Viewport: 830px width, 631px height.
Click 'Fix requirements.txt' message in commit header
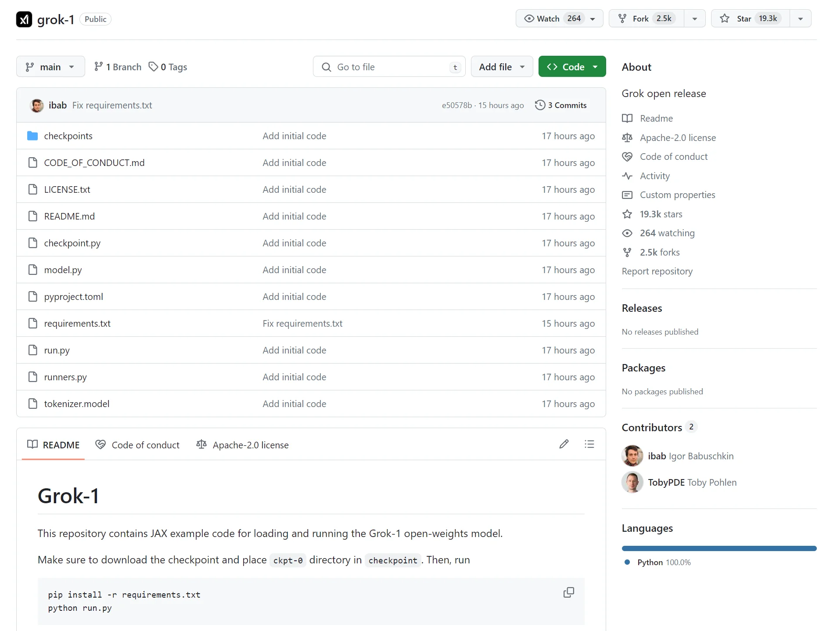[x=112, y=105]
